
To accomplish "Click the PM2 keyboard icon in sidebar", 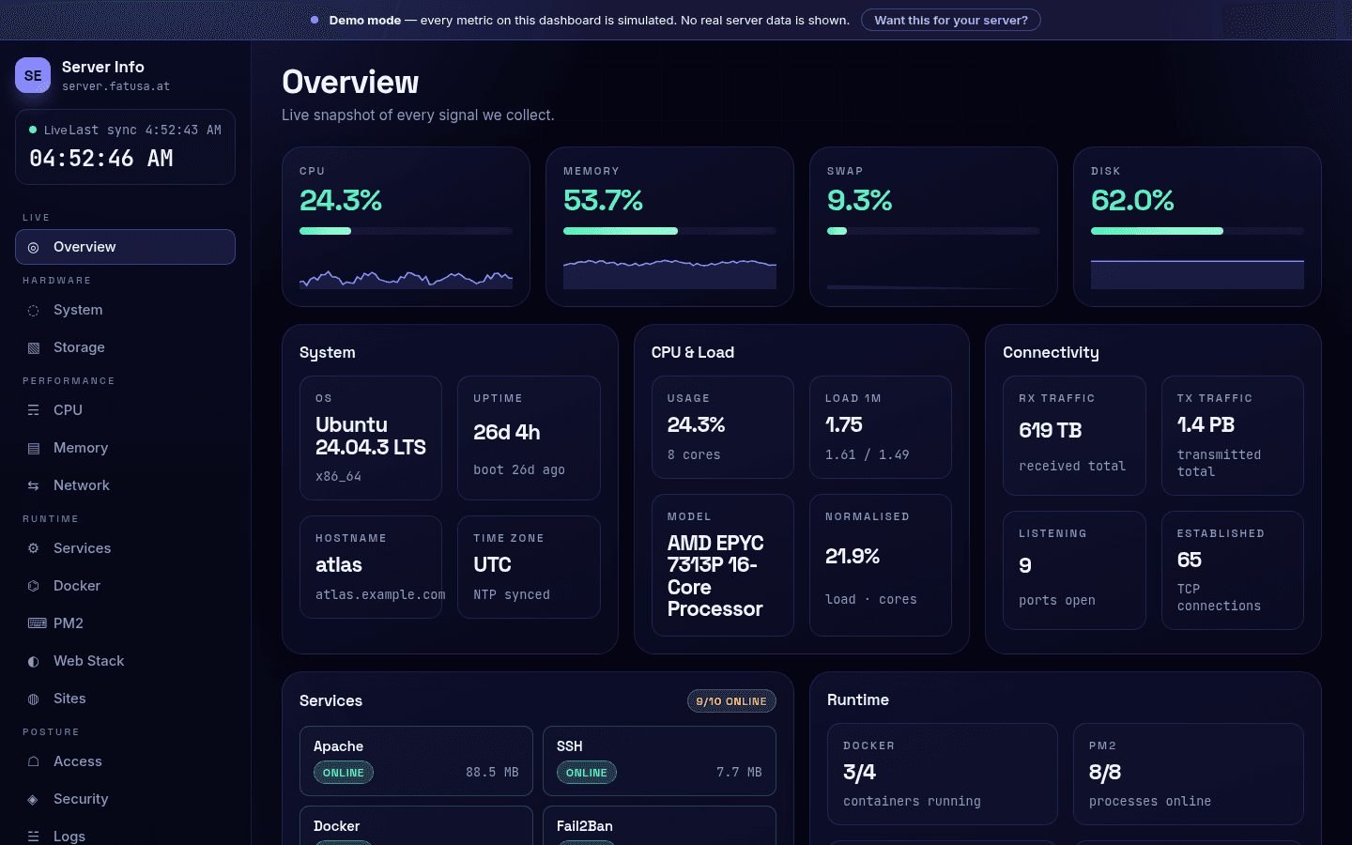I will (38, 623).
